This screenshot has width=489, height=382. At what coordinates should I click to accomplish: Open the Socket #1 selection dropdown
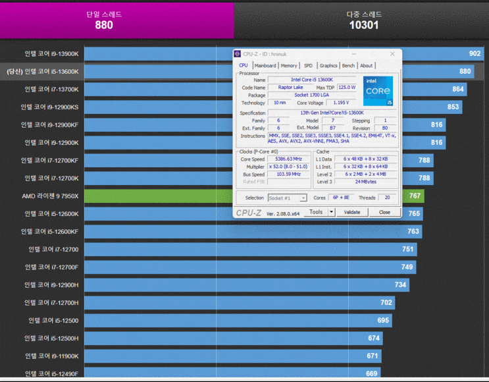[287, 198]
